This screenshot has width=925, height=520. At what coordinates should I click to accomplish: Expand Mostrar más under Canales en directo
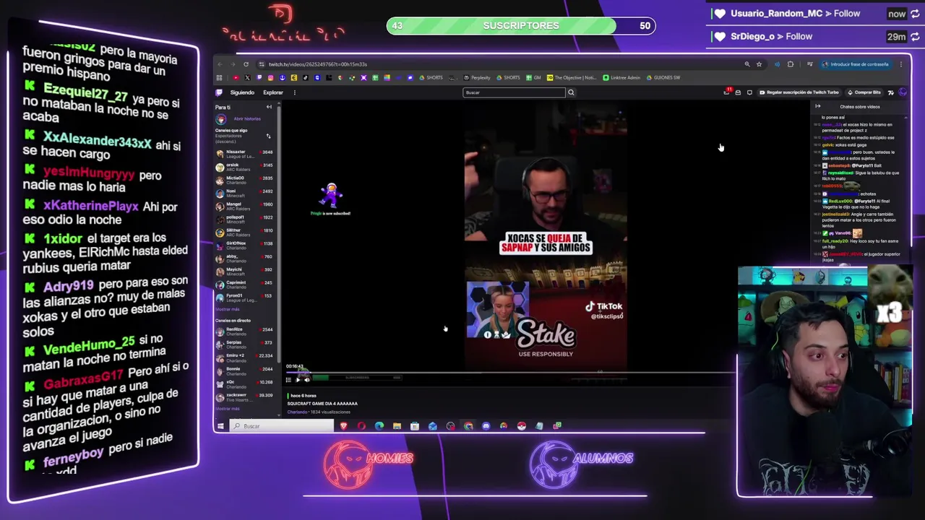tap(228, 409)
